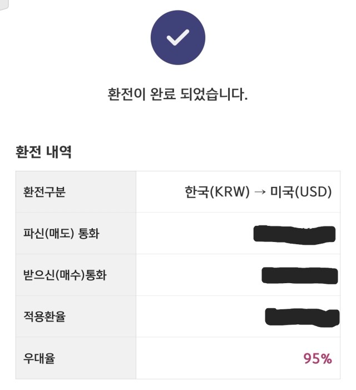Click the purple checkmark completion icon

pos(178,38)
